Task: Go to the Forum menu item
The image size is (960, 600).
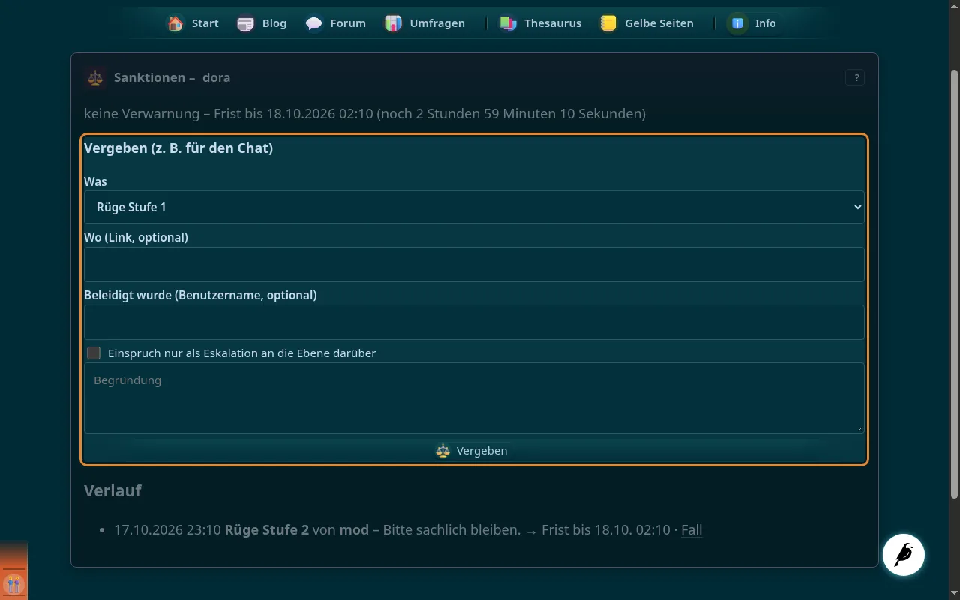Action: point(335,23)
